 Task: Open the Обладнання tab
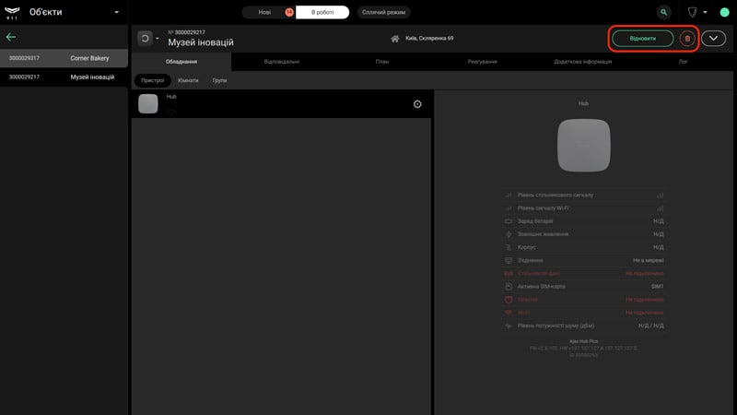click(181, 62)
